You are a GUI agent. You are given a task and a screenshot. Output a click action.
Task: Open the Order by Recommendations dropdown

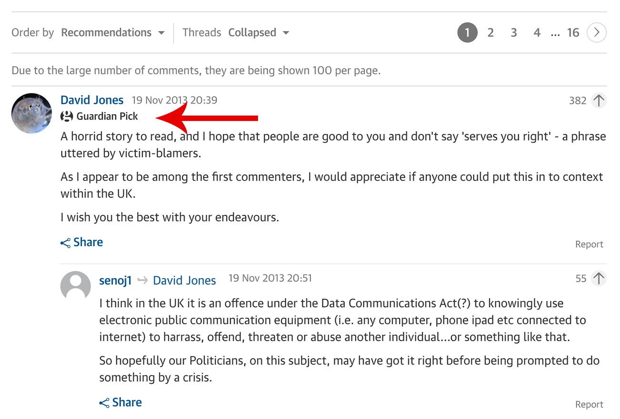tap(113, 33)
